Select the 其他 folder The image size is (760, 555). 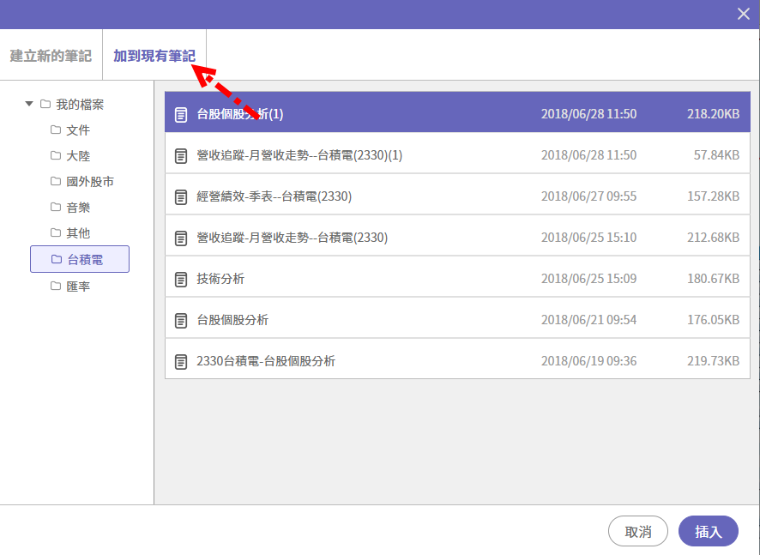78,233
